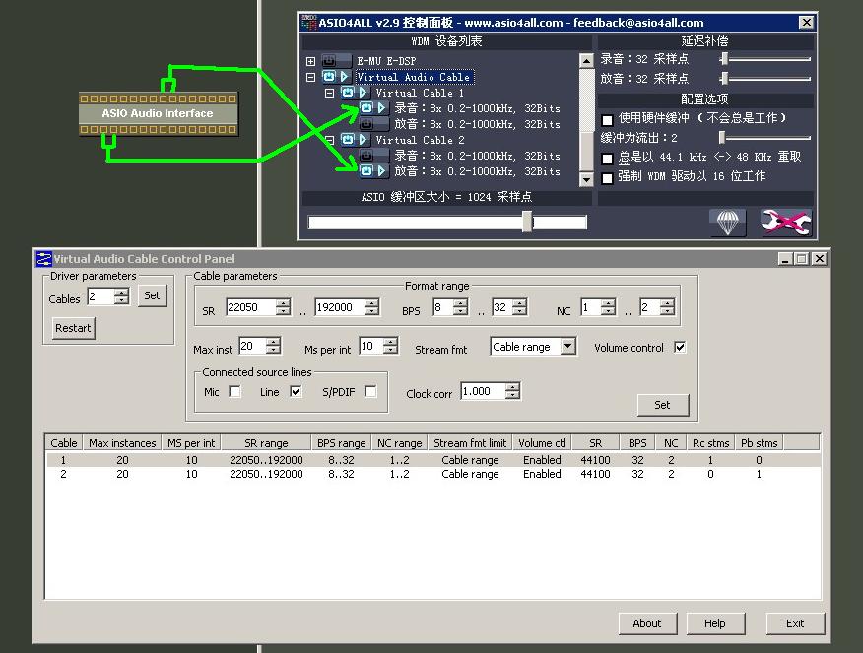Viewport: 863px width, 653px height.
Task: Increase Cables count with the up arrow
Action: pyautogui.click(x=121, y=293)
